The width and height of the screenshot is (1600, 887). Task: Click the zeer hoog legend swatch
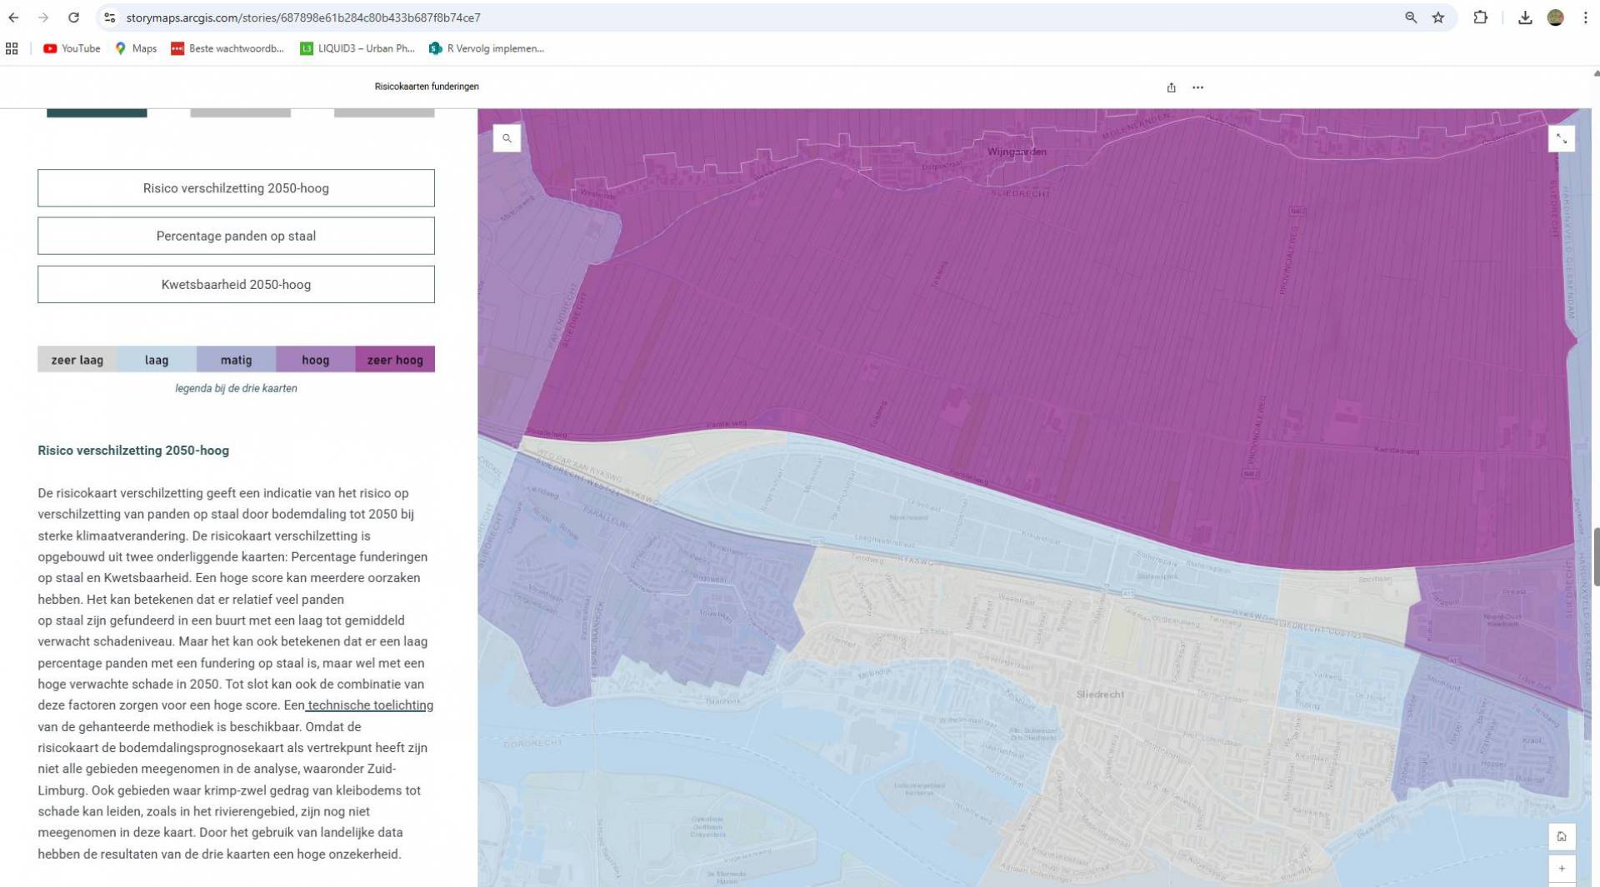tap(395, 360)
